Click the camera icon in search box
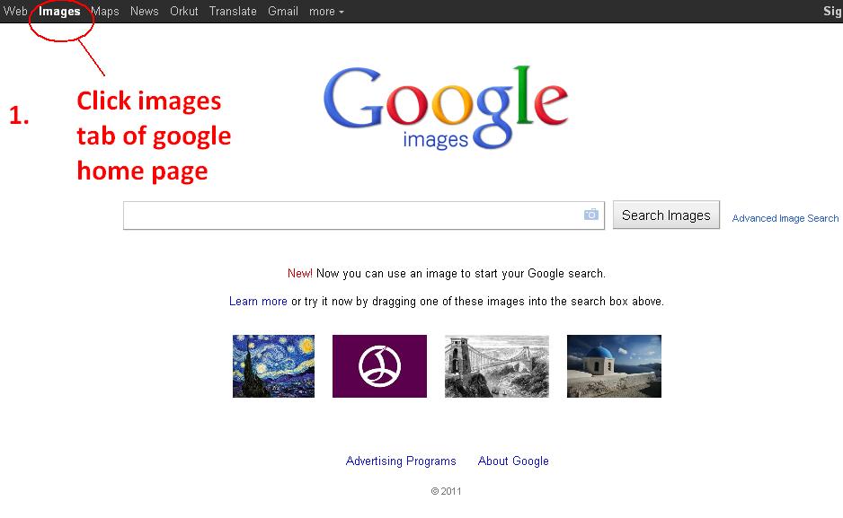 point(590,215)
